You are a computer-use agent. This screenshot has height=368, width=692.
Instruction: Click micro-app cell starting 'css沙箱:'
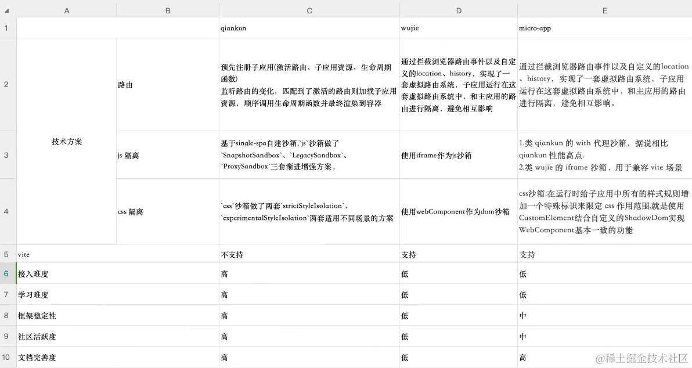coord(604,211)
